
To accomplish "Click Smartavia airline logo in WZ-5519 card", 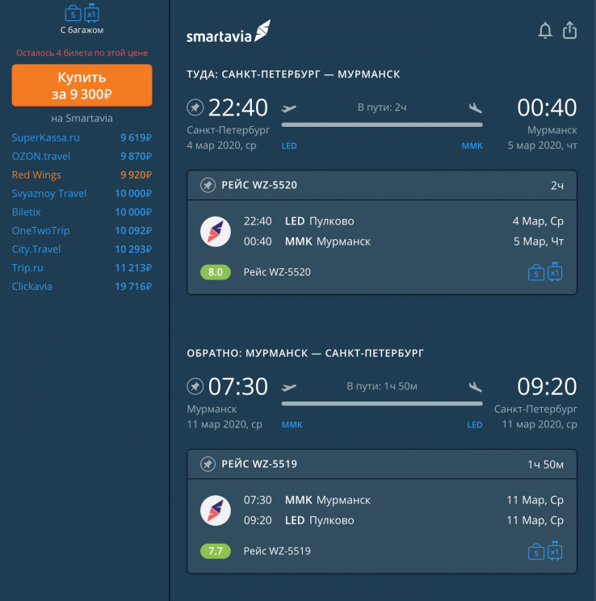I will [216, 511].
